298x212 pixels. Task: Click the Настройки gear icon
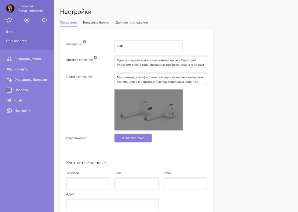(x=9, y=111)
